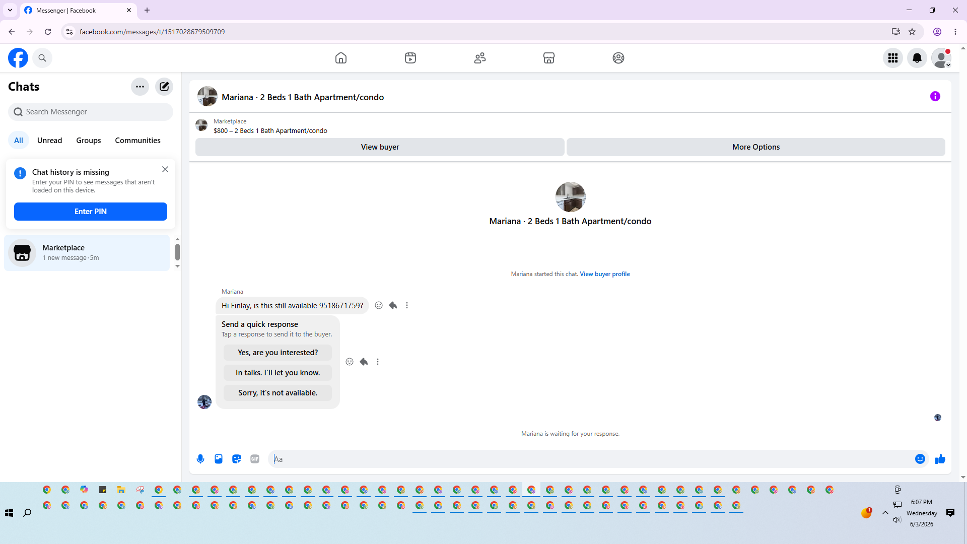Reply to Mariana's message with the reply arrow
967x544 pixels.
point(393,305)
